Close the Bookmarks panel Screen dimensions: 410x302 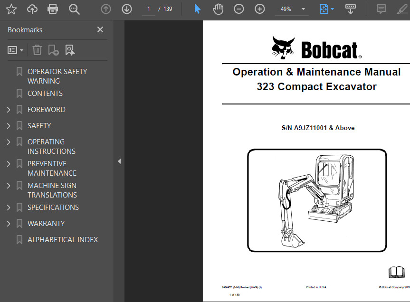tap(100, 29)
